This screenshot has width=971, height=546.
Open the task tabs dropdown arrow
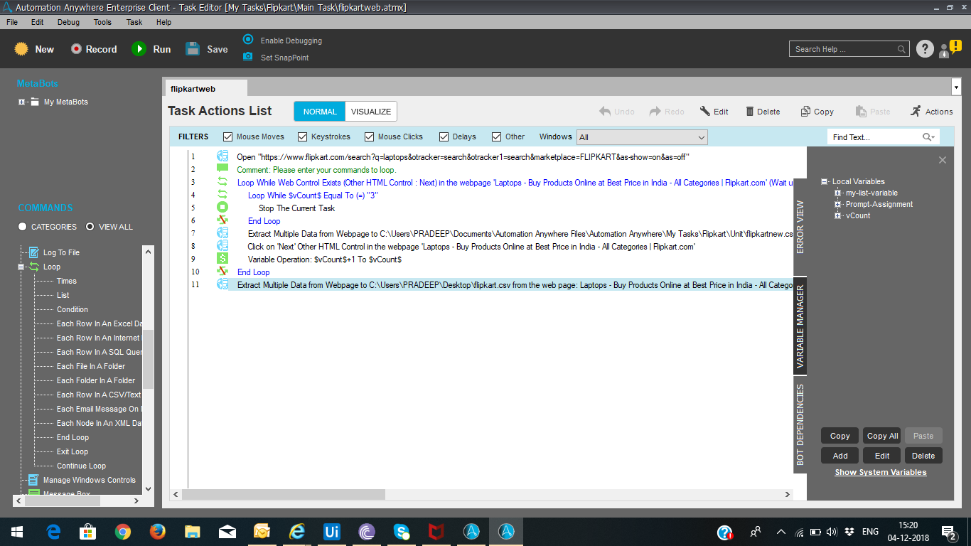pos(956,87)
